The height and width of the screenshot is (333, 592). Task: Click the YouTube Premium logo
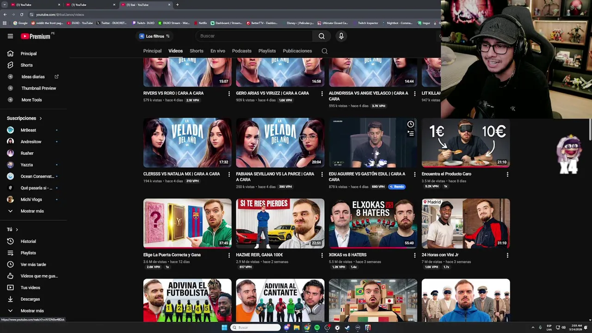tap(35, 36)
